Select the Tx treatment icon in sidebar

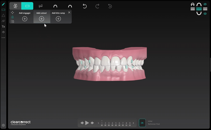click(x=3, y=27)
